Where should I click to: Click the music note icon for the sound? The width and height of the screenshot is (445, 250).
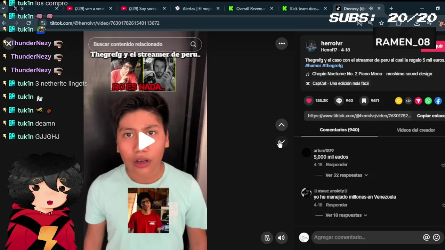pos(307,74)
